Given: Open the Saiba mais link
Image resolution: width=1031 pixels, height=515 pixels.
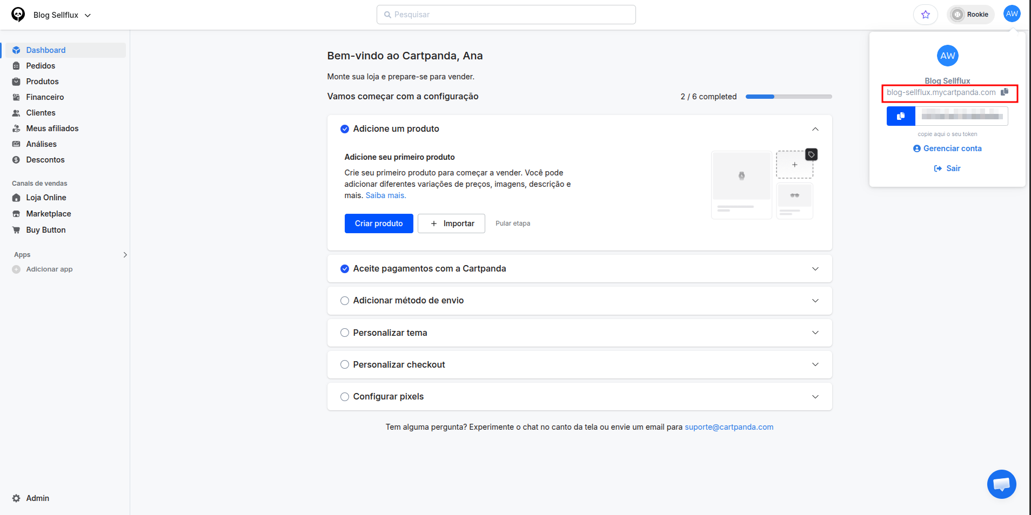Looking at the screenshot, I should tap(386, 195).
